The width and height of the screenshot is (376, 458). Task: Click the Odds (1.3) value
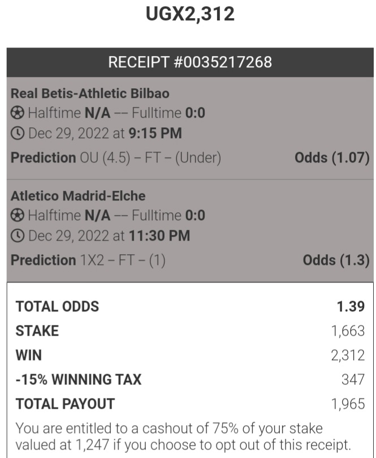point(336,260)
